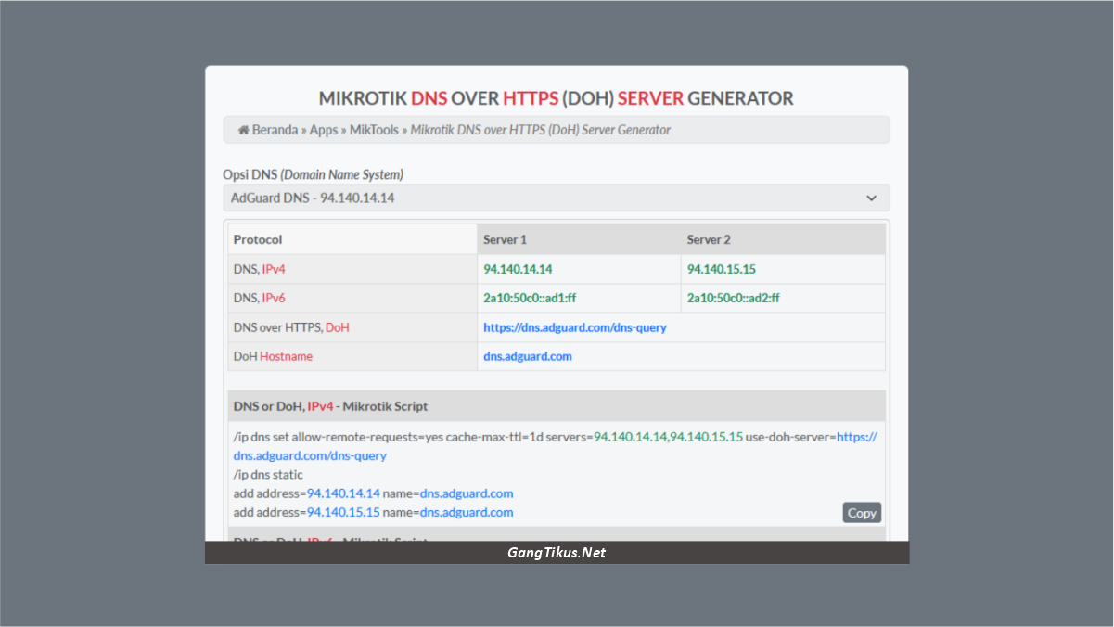Open the https://dns.adguard.com/dns-query DoH link
This screenshot has width=1114, height=627.
click(x=575, y=326)
